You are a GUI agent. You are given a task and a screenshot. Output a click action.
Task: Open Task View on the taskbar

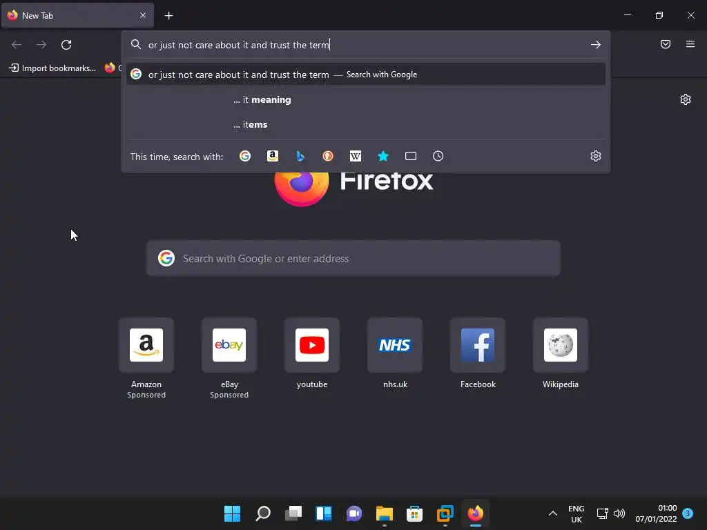point(293,513)
